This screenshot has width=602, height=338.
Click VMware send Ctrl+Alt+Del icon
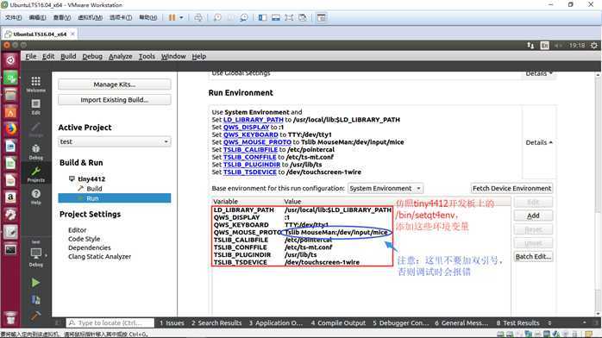(x=198, y=17)
